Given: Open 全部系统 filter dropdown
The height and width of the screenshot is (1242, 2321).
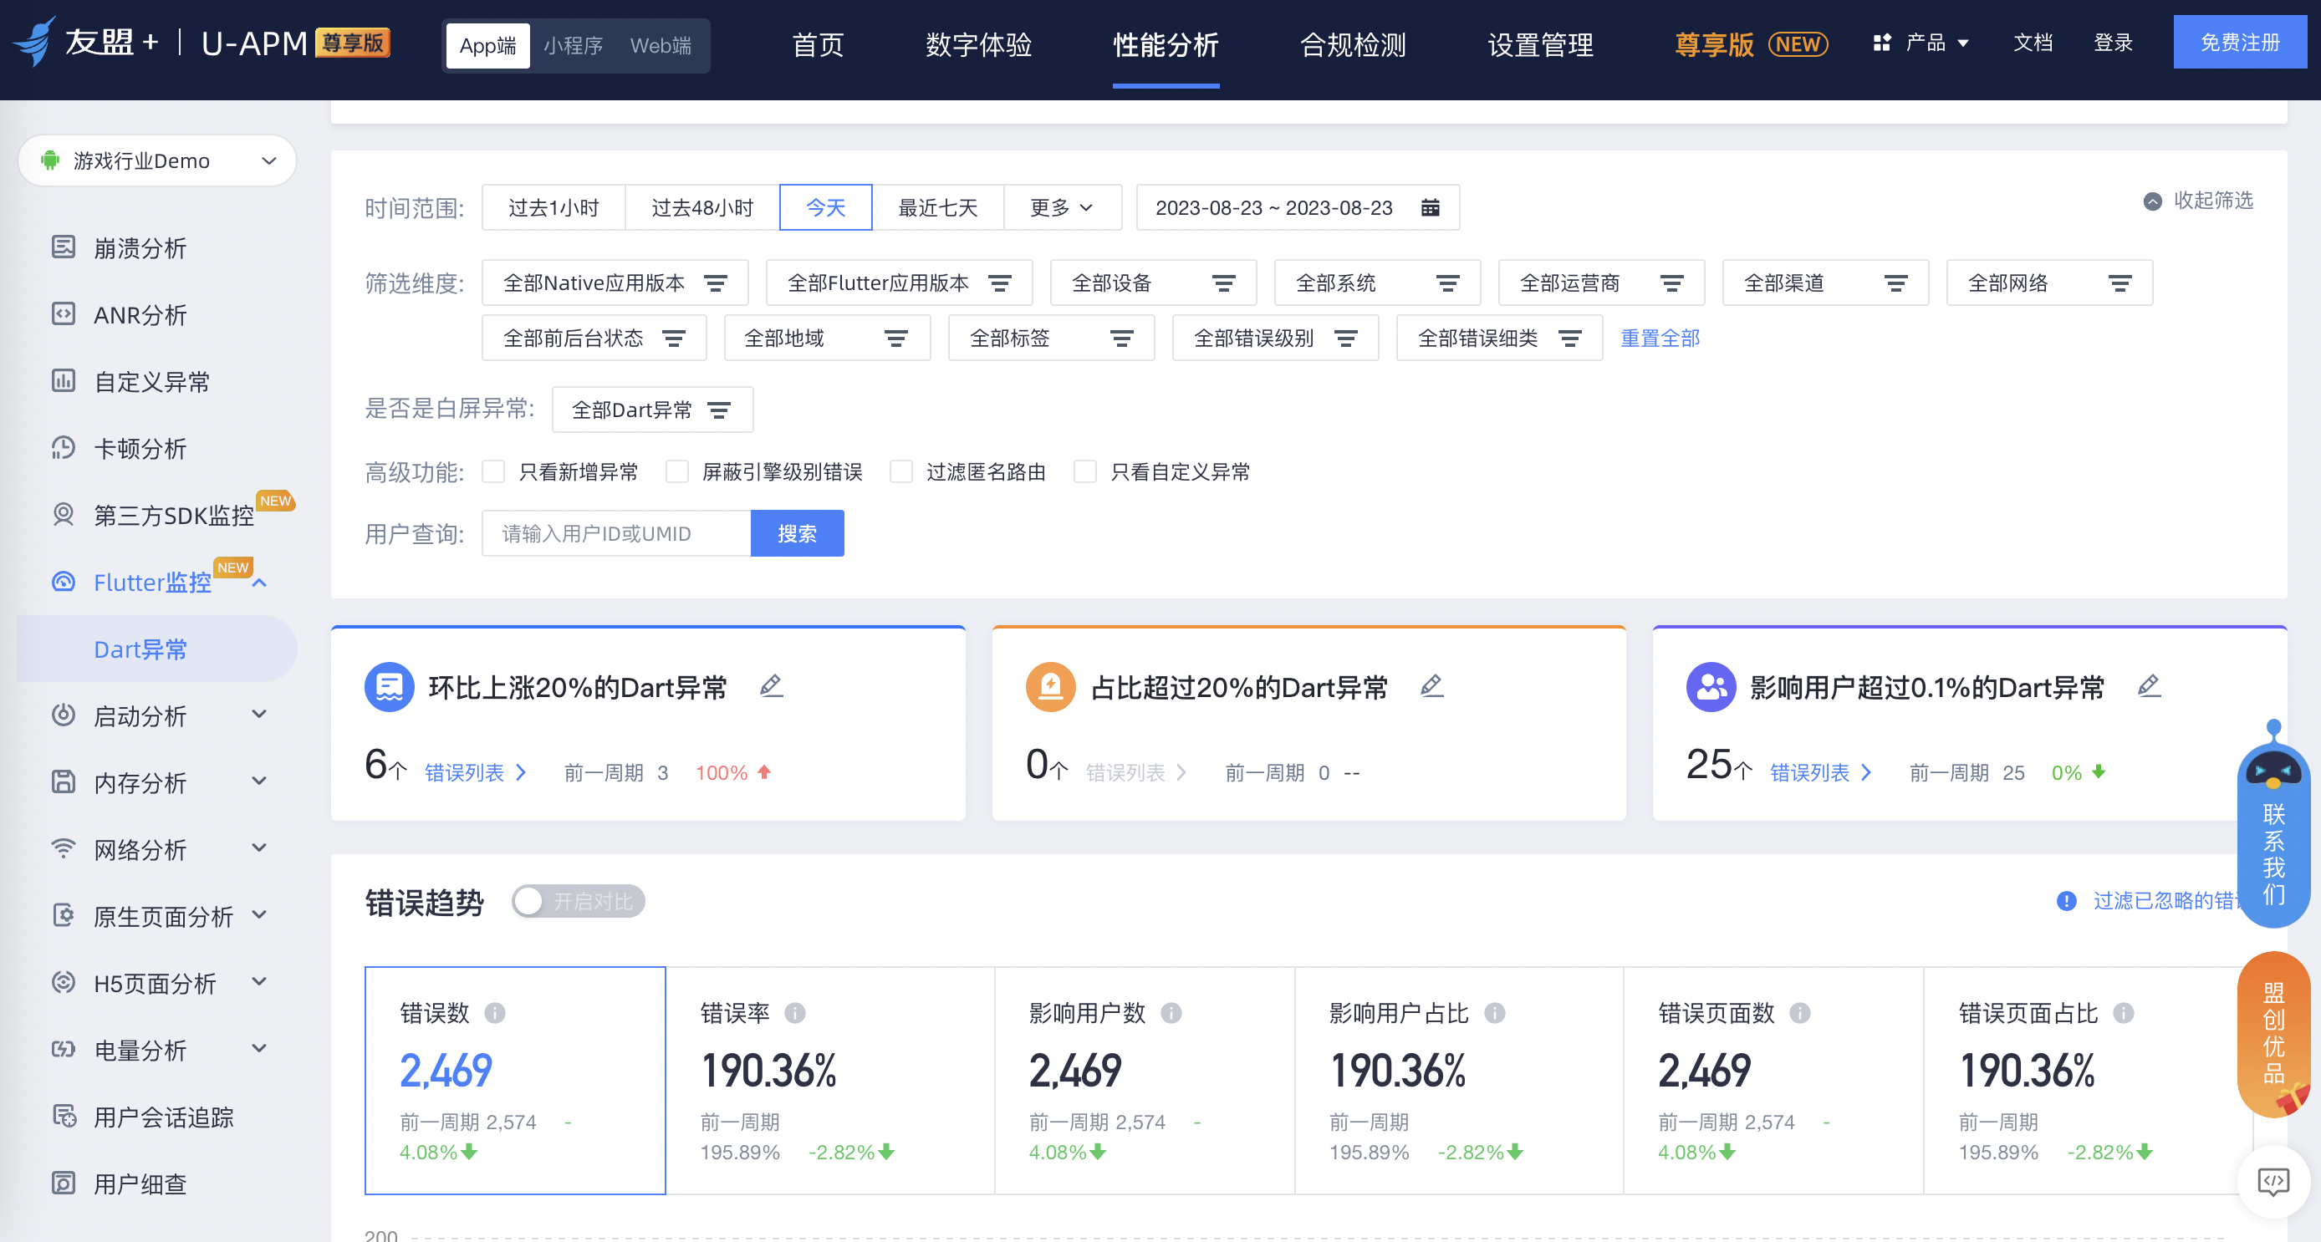Looking at the screenshot, I should [1378, 283].
